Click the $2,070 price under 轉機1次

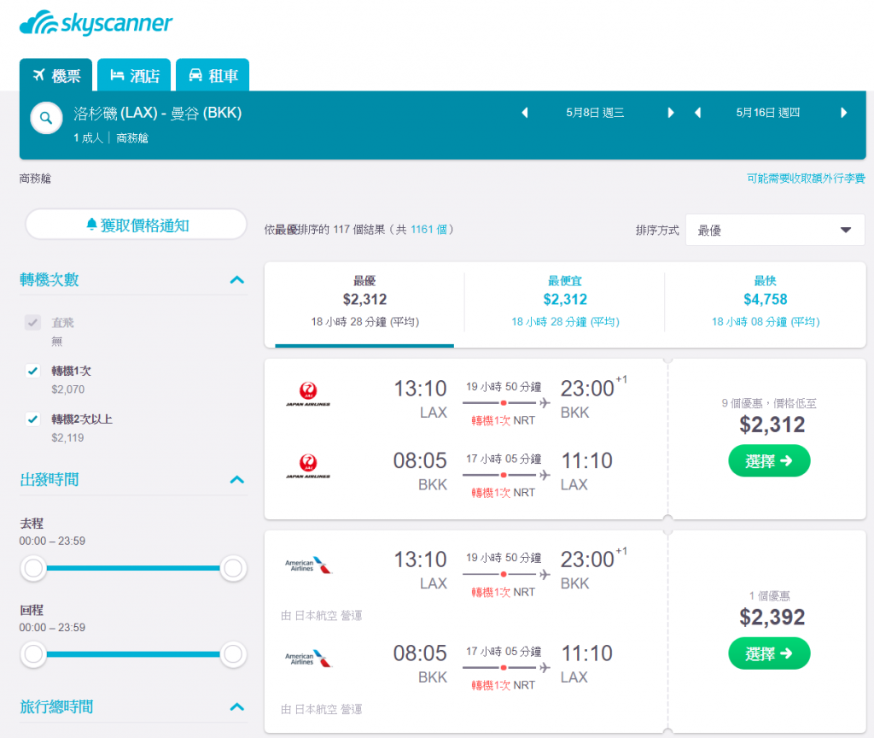68,389
